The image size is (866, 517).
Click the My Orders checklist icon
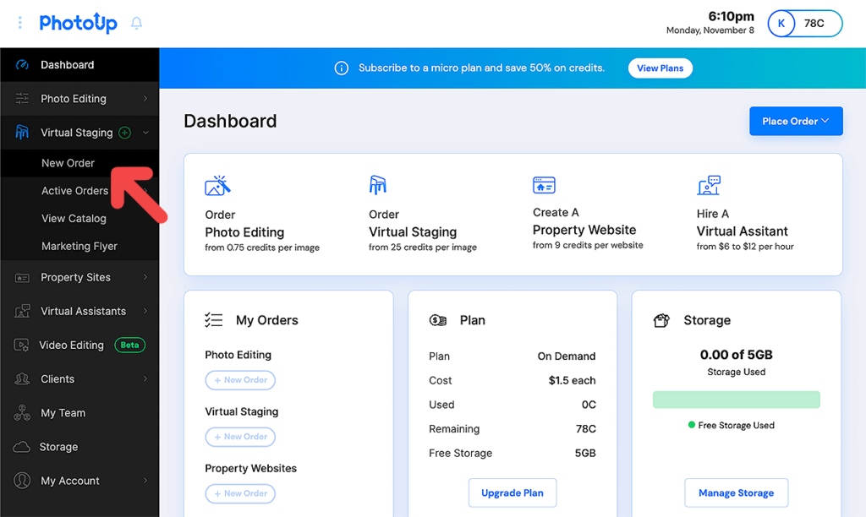[x=214, y=320]
